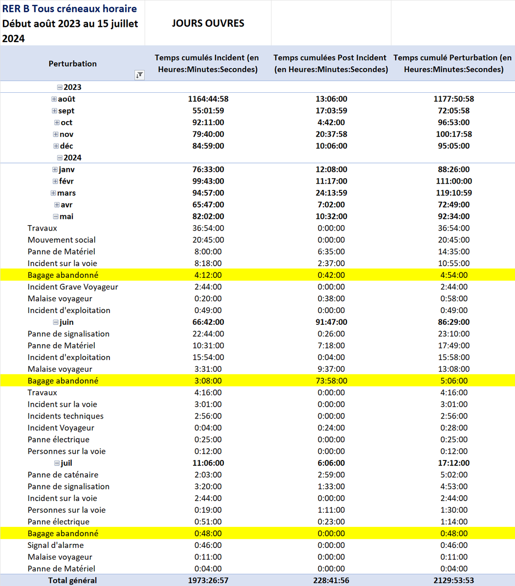Select the 'Panne de caténaire' row label

(63, 475)
